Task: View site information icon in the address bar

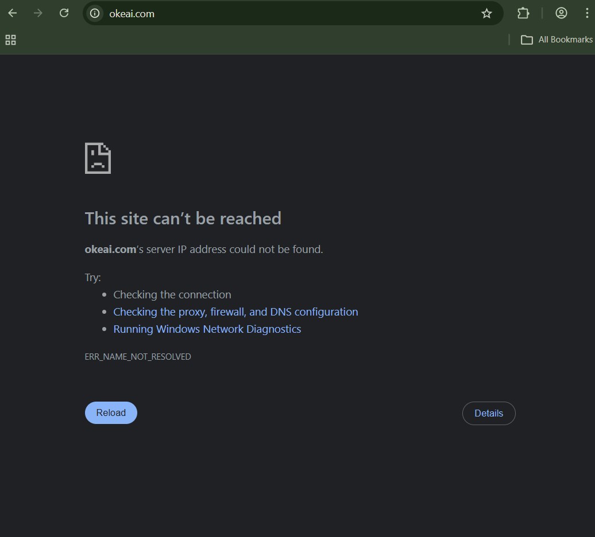Action: point(95,13)
